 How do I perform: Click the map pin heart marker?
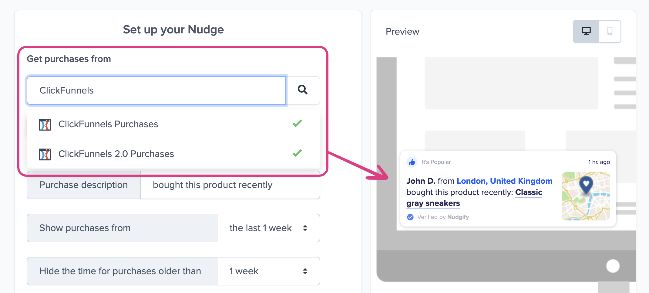click(x=586, y=184)
